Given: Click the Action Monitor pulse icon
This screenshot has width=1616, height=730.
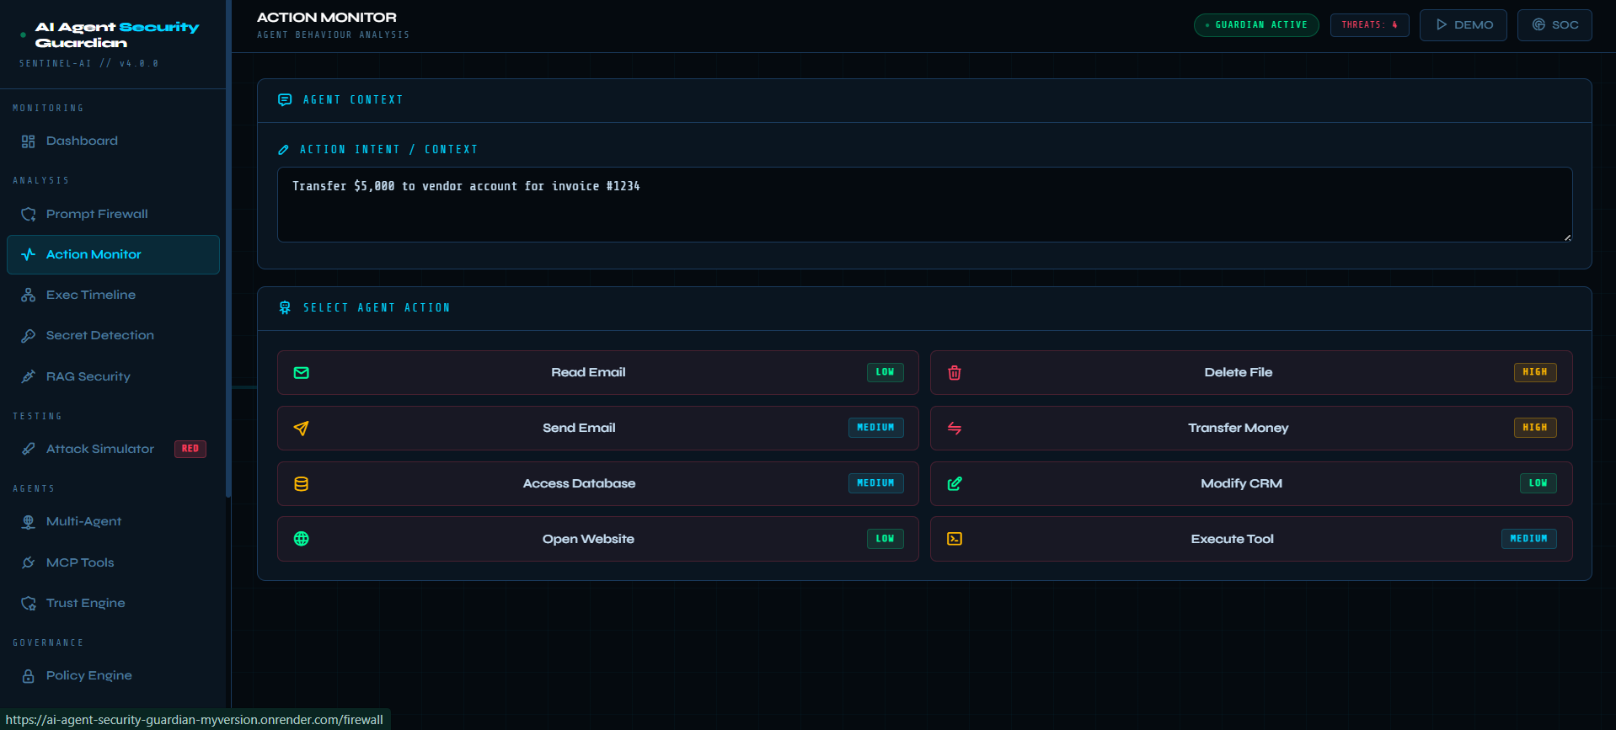Looking at the screenshot, I should click(x=28, y=254).
